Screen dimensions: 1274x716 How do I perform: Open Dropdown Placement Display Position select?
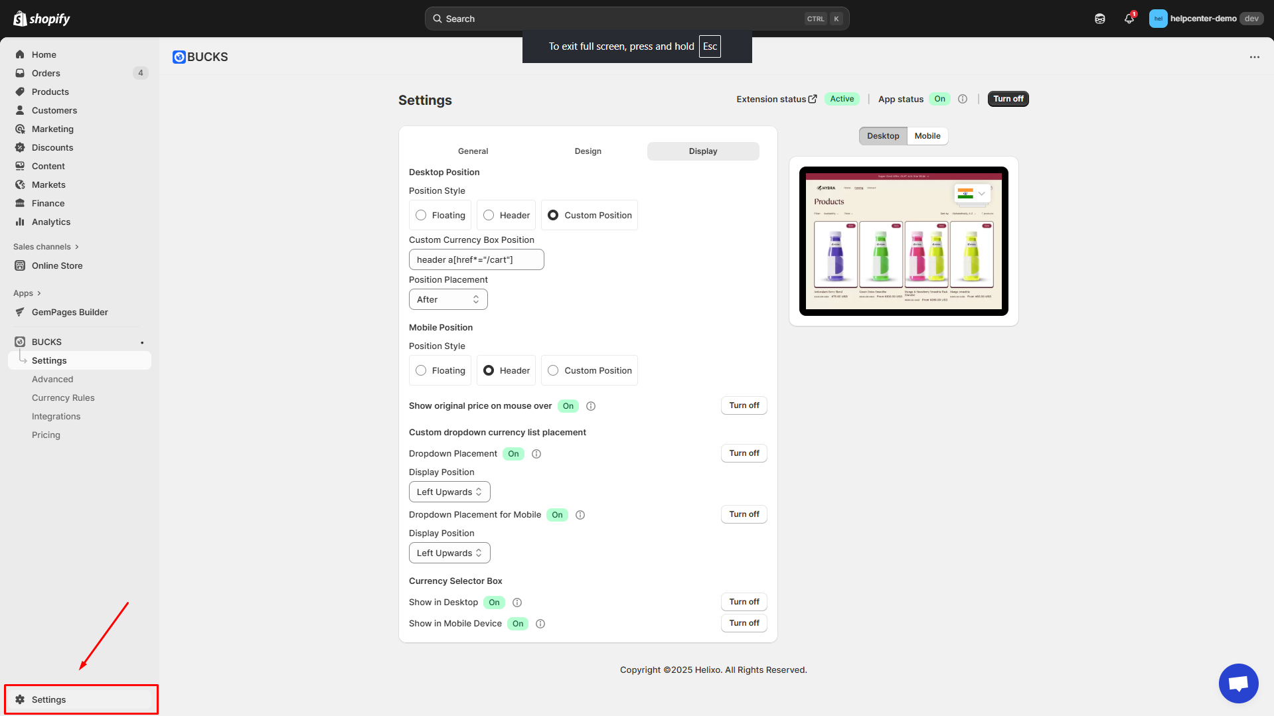point(449,492)
